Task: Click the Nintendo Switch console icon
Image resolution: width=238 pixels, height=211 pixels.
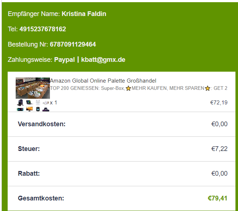Action: (20, 109)
